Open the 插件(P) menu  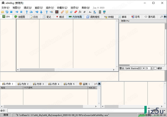50,8
